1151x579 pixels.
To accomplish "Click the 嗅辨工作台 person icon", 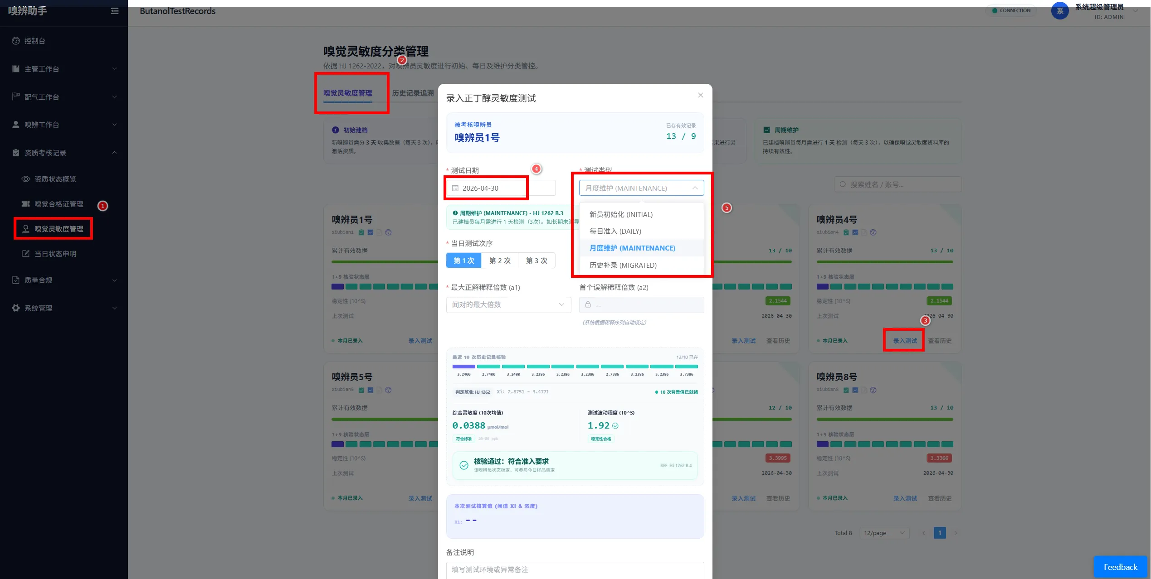I will coord(16,125).
